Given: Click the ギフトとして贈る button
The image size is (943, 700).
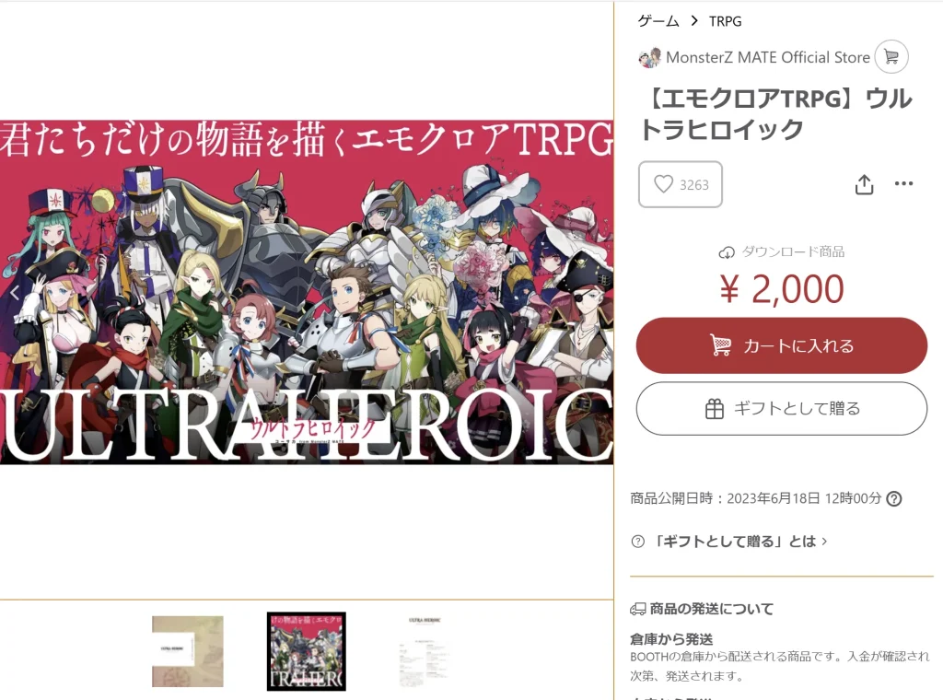Looking at the screenshot, I should point(781,409).
